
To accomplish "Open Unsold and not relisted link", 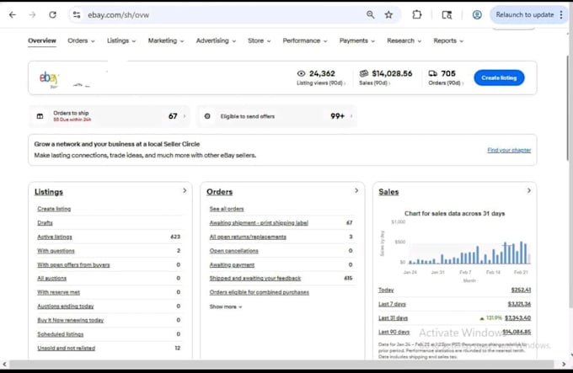I will tap(66, 349).
